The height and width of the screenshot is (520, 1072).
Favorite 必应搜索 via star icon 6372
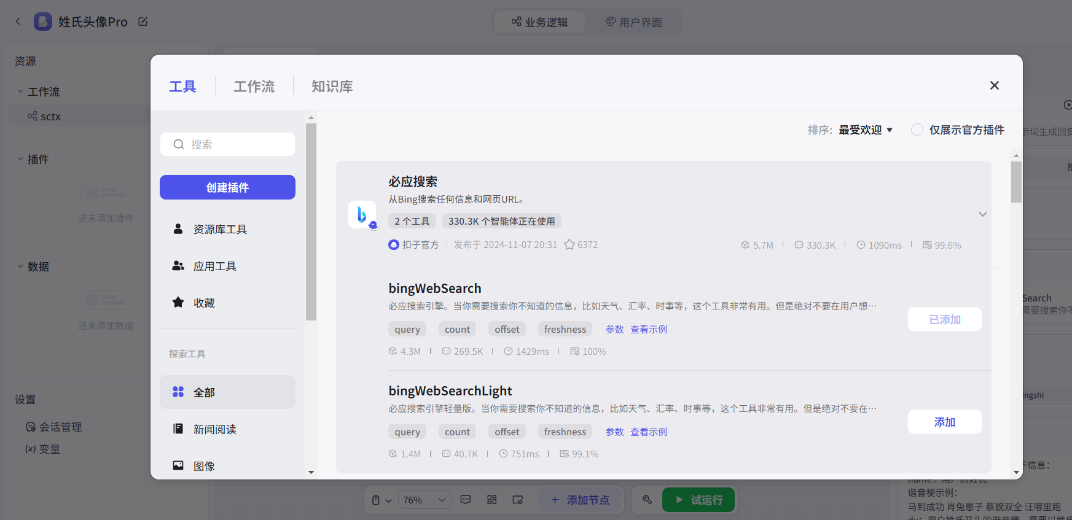coord(569,244)
